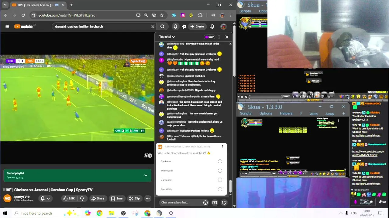
Task: Open YouTube notifications bell
Action: 212,26
